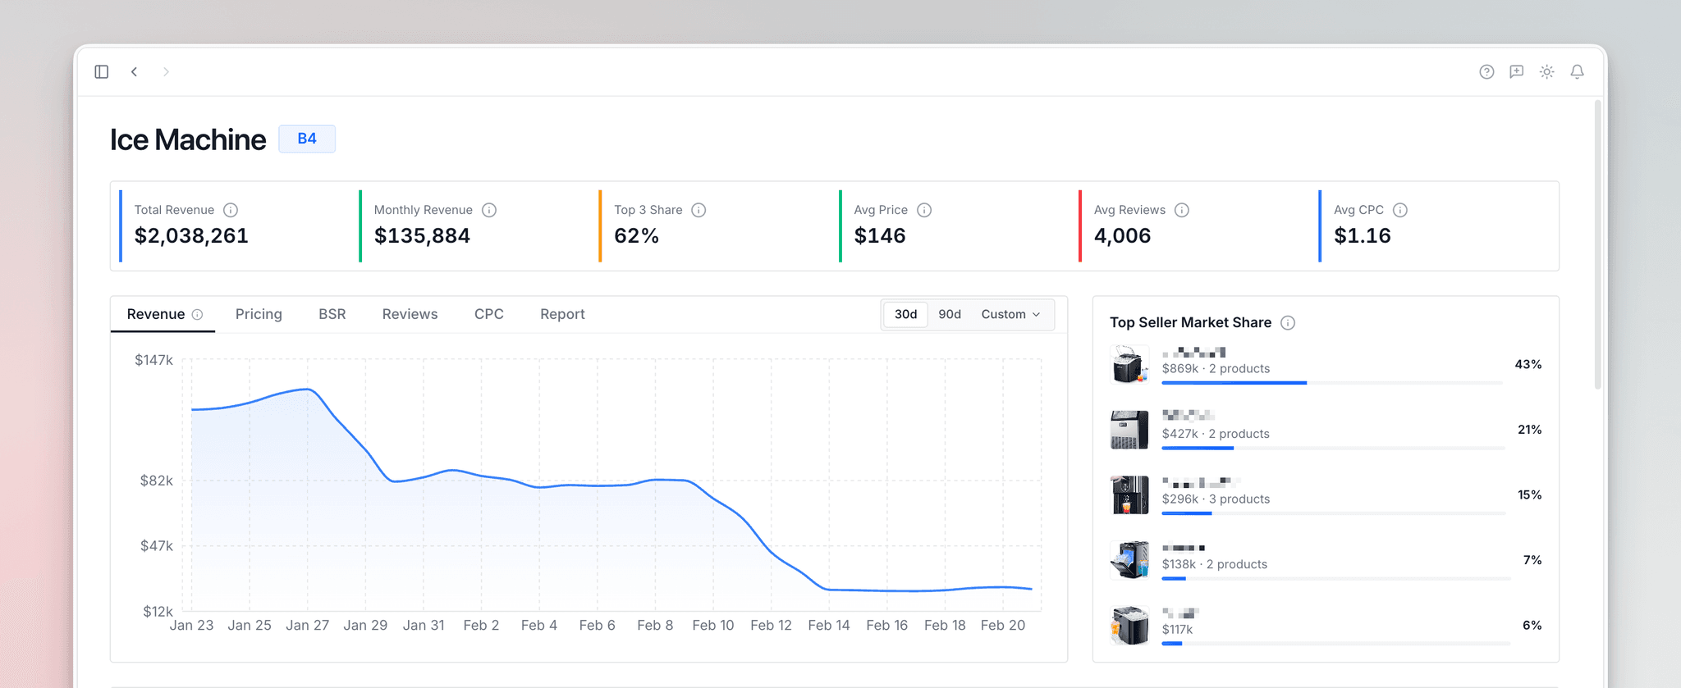The image size is (1681, 688).
Task: Open the Report tab
Action: point(562,314)
